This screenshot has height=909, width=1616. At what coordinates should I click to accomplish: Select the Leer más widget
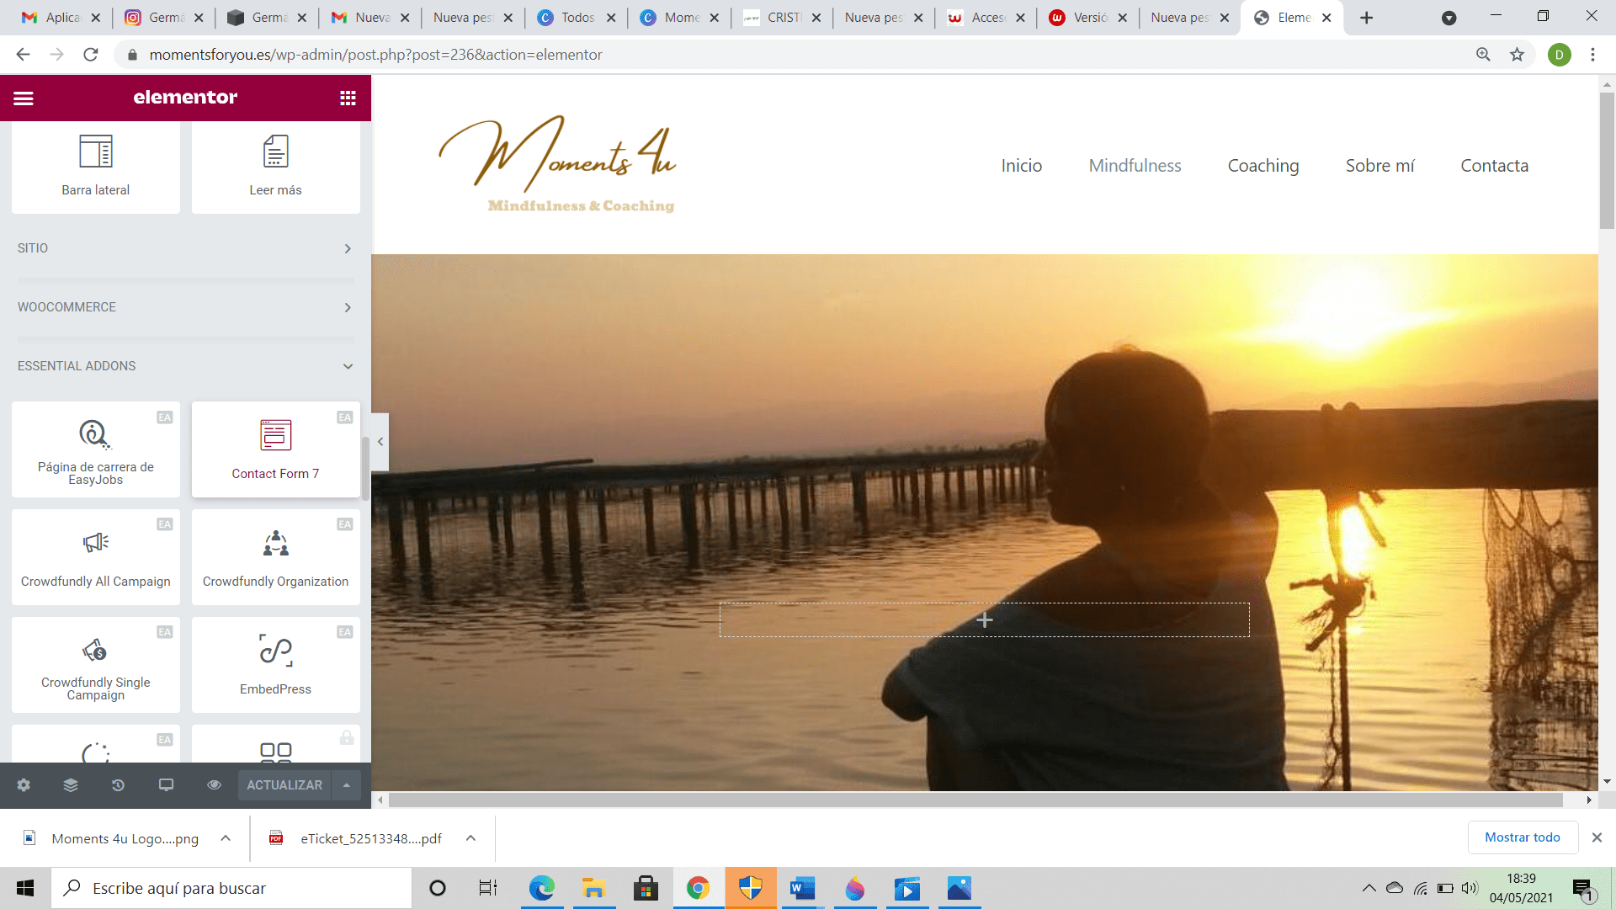tap(275, 167)
